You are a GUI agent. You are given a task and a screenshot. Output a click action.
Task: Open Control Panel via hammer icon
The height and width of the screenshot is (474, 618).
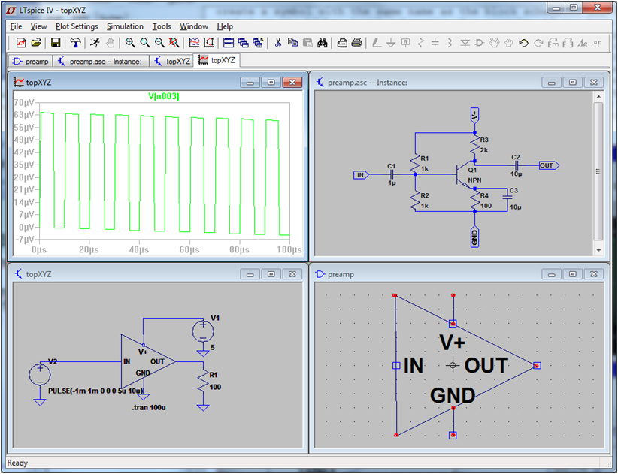tap(76, 43)
